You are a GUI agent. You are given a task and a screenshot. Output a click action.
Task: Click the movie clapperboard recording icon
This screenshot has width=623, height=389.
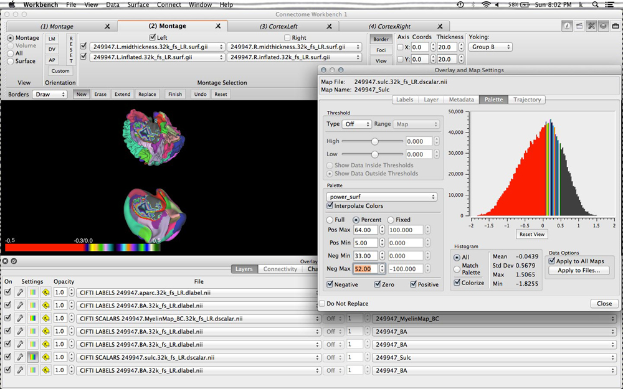click(x=579, y=26)
